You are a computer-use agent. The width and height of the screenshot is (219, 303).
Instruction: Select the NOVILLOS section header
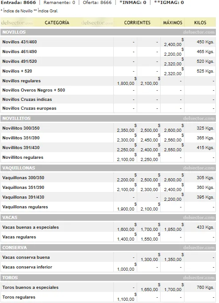click(108, 32)
